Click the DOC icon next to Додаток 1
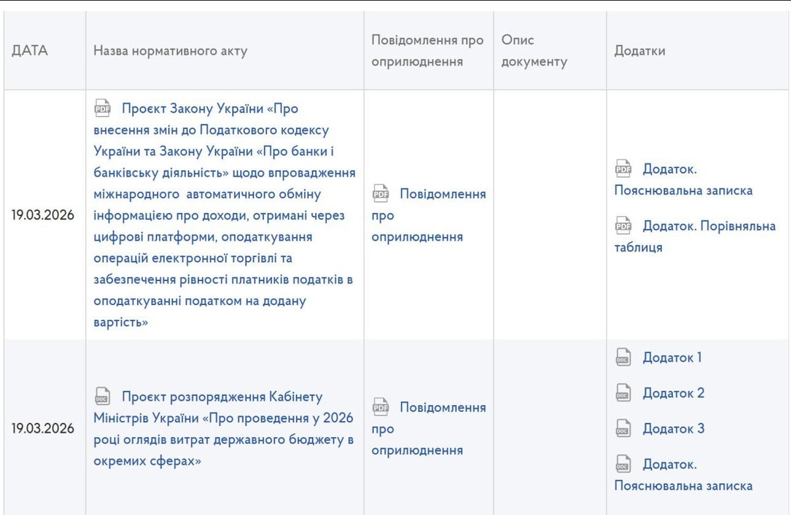The height and width of the screenshot is (515, 791). click(x=622, y=357)
